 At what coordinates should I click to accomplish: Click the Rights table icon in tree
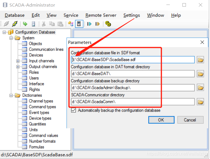(24, 90)
